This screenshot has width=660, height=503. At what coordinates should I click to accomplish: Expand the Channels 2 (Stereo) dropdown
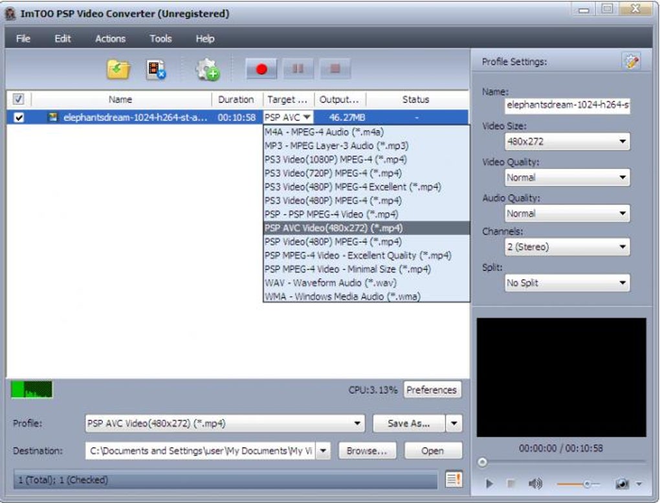pyautogui.click(x=567, y=247)
